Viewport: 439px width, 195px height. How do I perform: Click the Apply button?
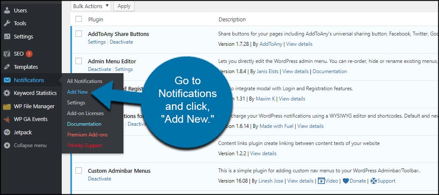click(124, 6)
